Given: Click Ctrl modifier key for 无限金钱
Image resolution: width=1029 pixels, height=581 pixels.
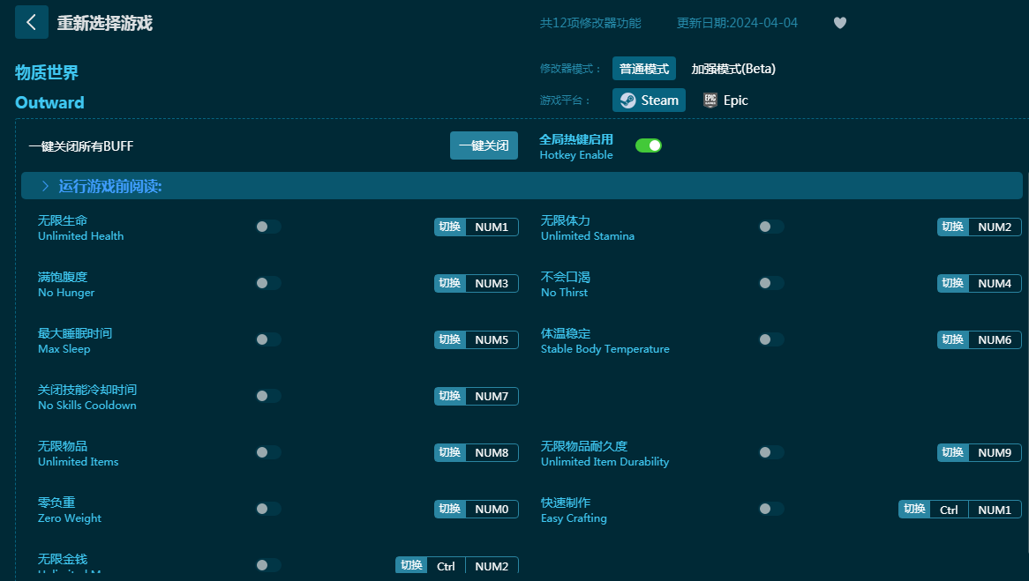Looking at the screenshot, I should (x=446, y=566).
